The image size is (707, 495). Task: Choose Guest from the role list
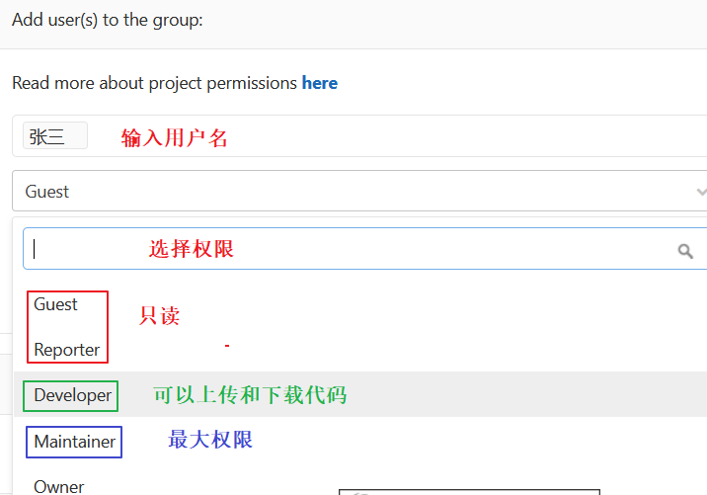click(x=55, y=304)
